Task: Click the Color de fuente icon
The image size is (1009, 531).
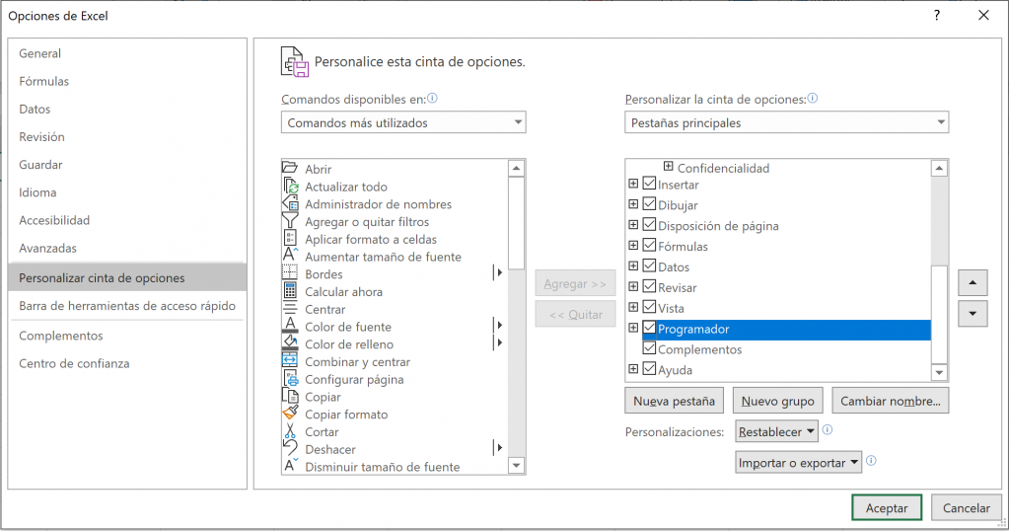Action: click(290, 326)
